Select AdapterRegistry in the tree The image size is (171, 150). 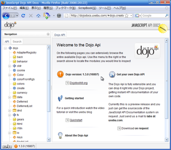(x=27, y=52)
